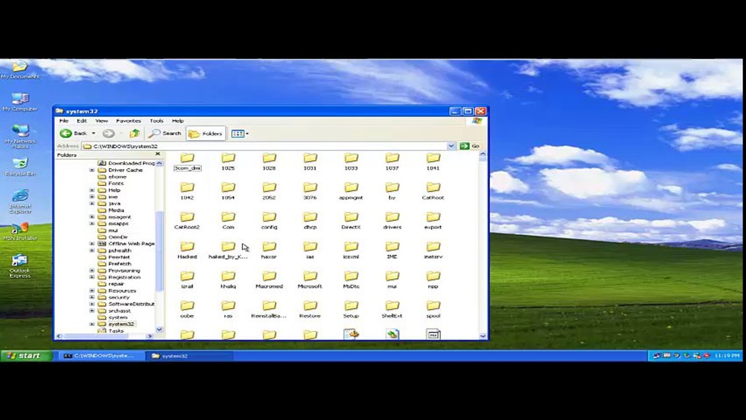Open the Tools menu
This screenshot has height=420, width=746.
[x=156, y=121]
